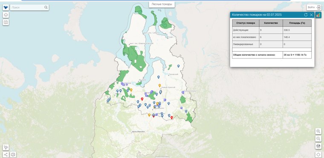Click the magnifier icon in search box
This screenshot has height=158, width=324.
point(46,7)
